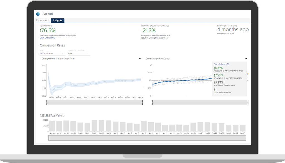The height and width of the screenshot is (163, 285).
Task: Click the range slider under Overall Change chart
Action: click(200, 102)
